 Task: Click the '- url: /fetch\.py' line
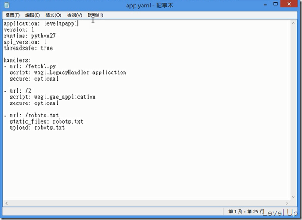[x=30, y=66]
